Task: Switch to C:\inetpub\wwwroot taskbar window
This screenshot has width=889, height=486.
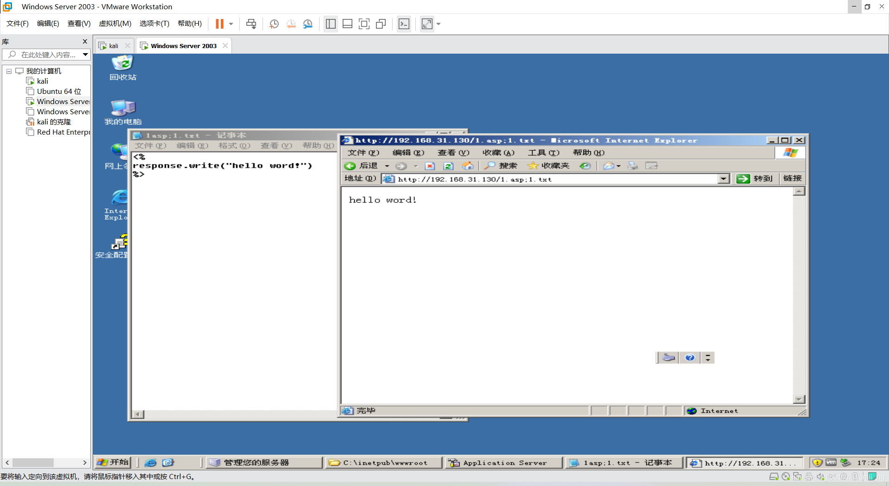Action: click(x=384, y=462)
